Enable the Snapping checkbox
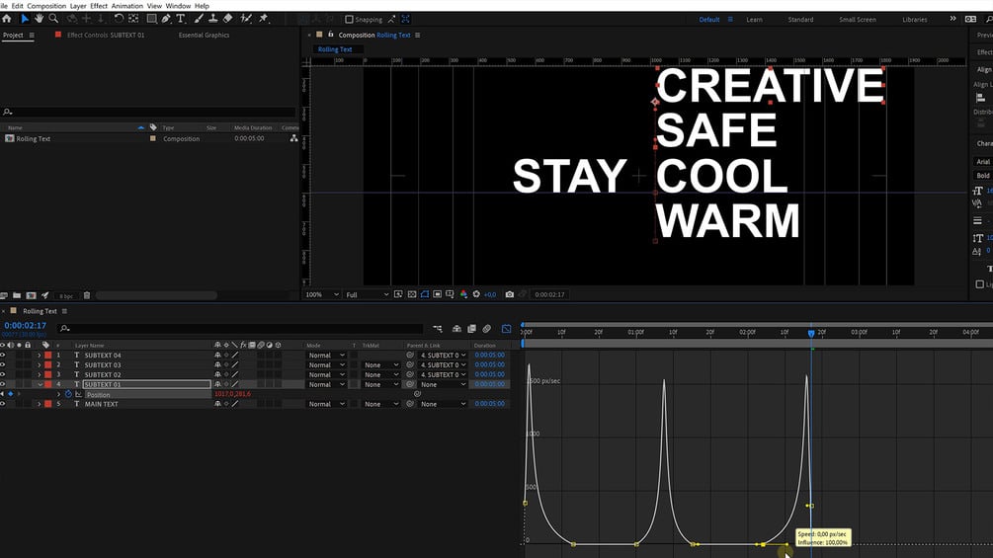993x558 pixels. (349, 20)
